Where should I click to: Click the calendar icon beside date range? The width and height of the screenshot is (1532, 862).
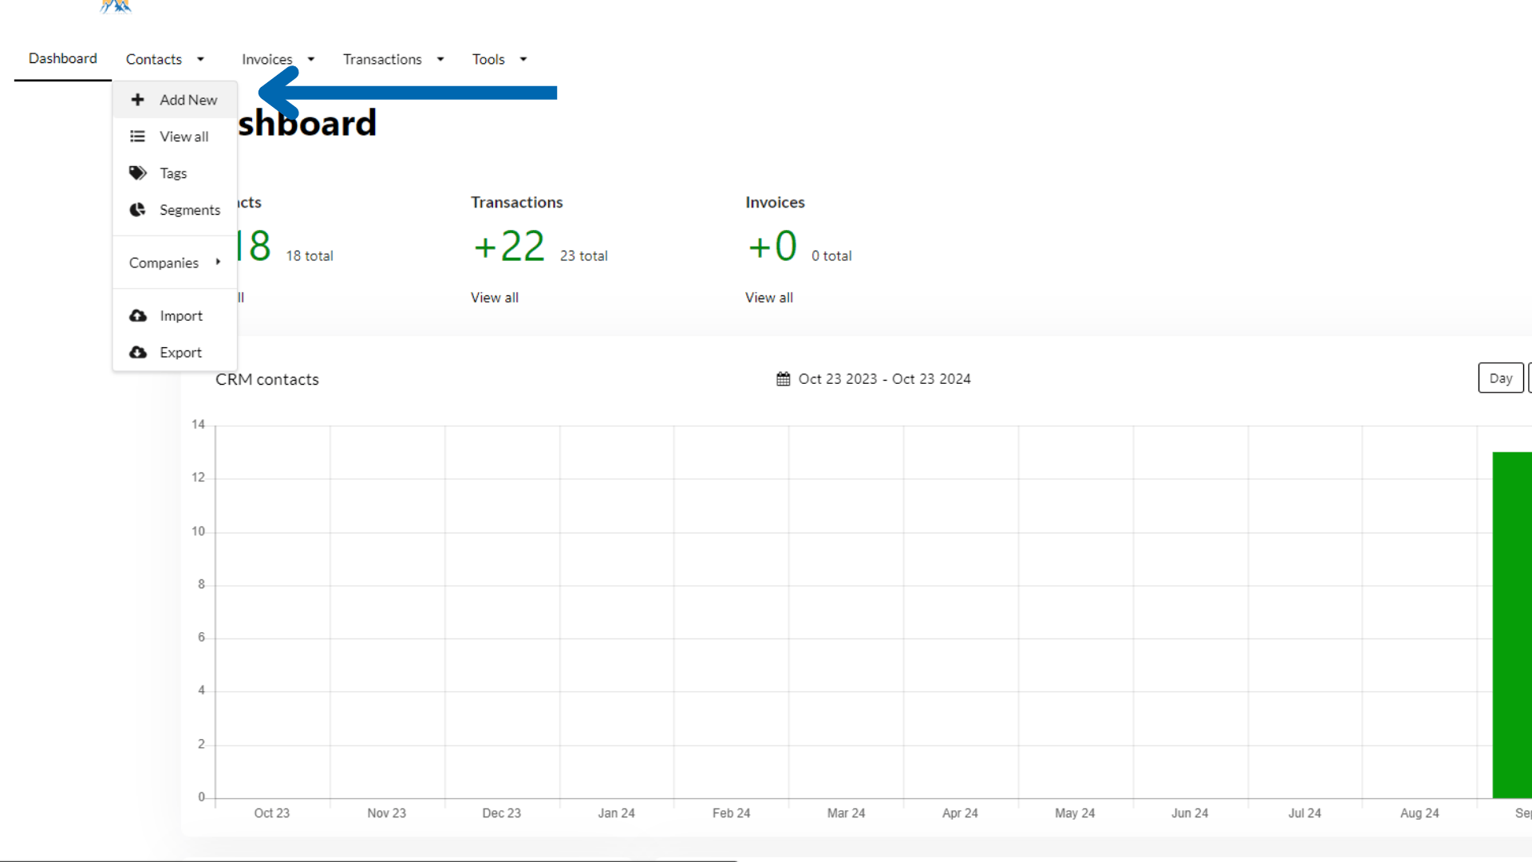[784, 379]
